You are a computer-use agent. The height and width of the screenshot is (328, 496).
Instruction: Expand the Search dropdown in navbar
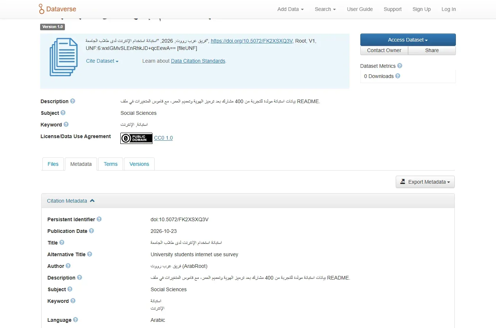pos(325,9)
